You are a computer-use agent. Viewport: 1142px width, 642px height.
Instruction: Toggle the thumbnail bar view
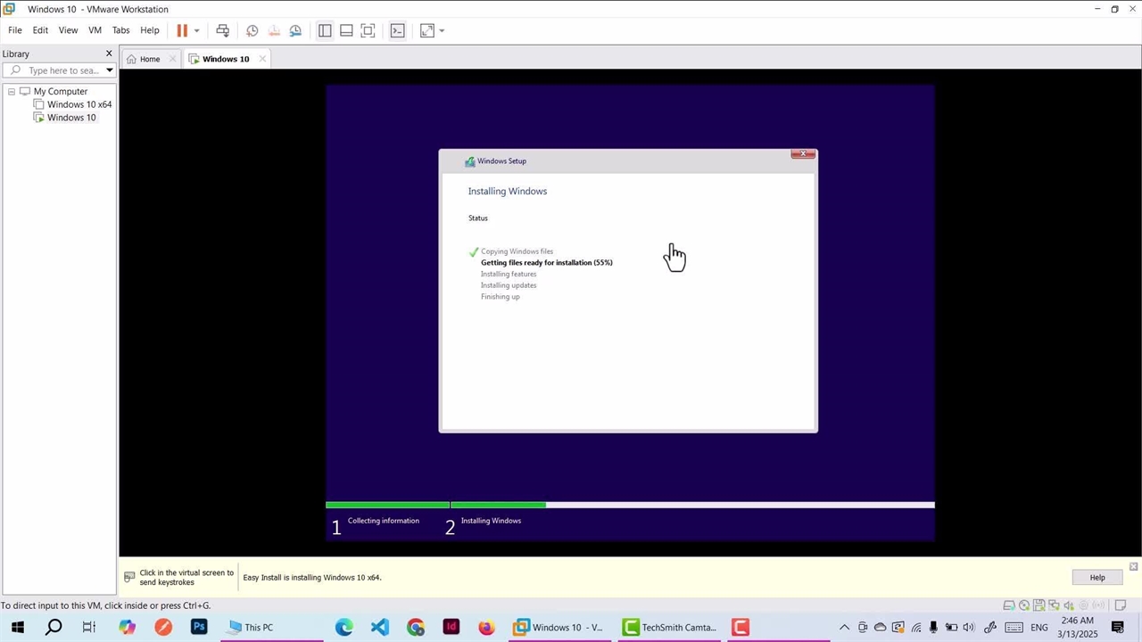coord(346,30)
